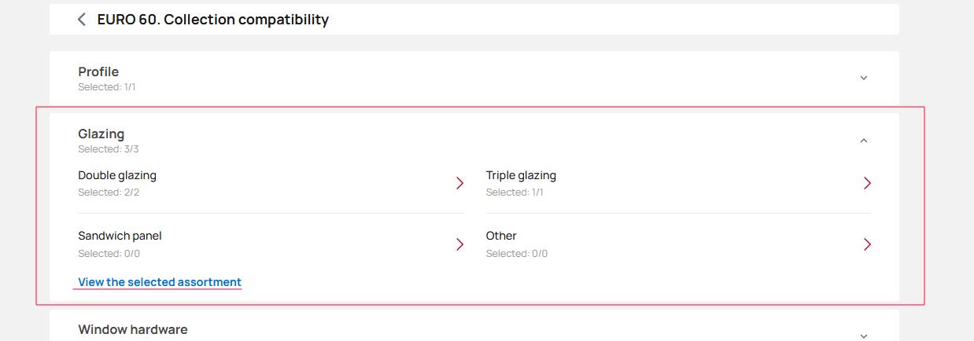The image size is (974, 341).
Task: Expand the Window hardware section chevron
Action: (864, 335)
